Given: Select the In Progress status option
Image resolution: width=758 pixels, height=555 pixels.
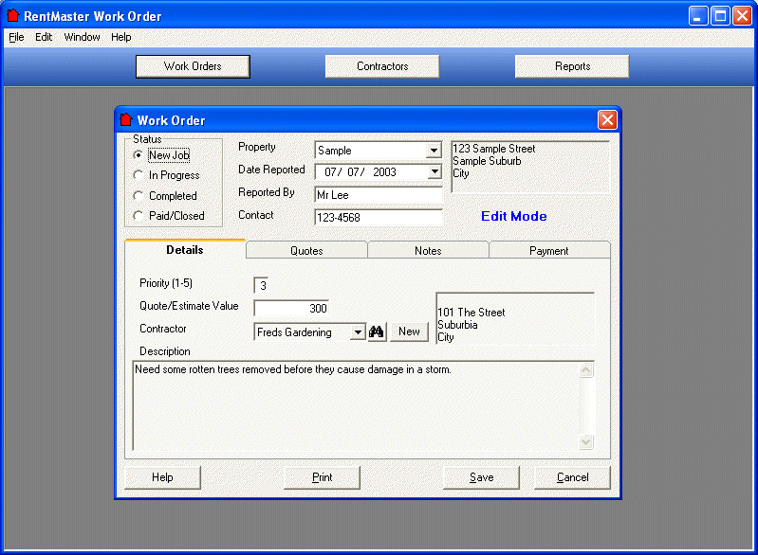Looking at the screenshot, I should pos(139,175).
